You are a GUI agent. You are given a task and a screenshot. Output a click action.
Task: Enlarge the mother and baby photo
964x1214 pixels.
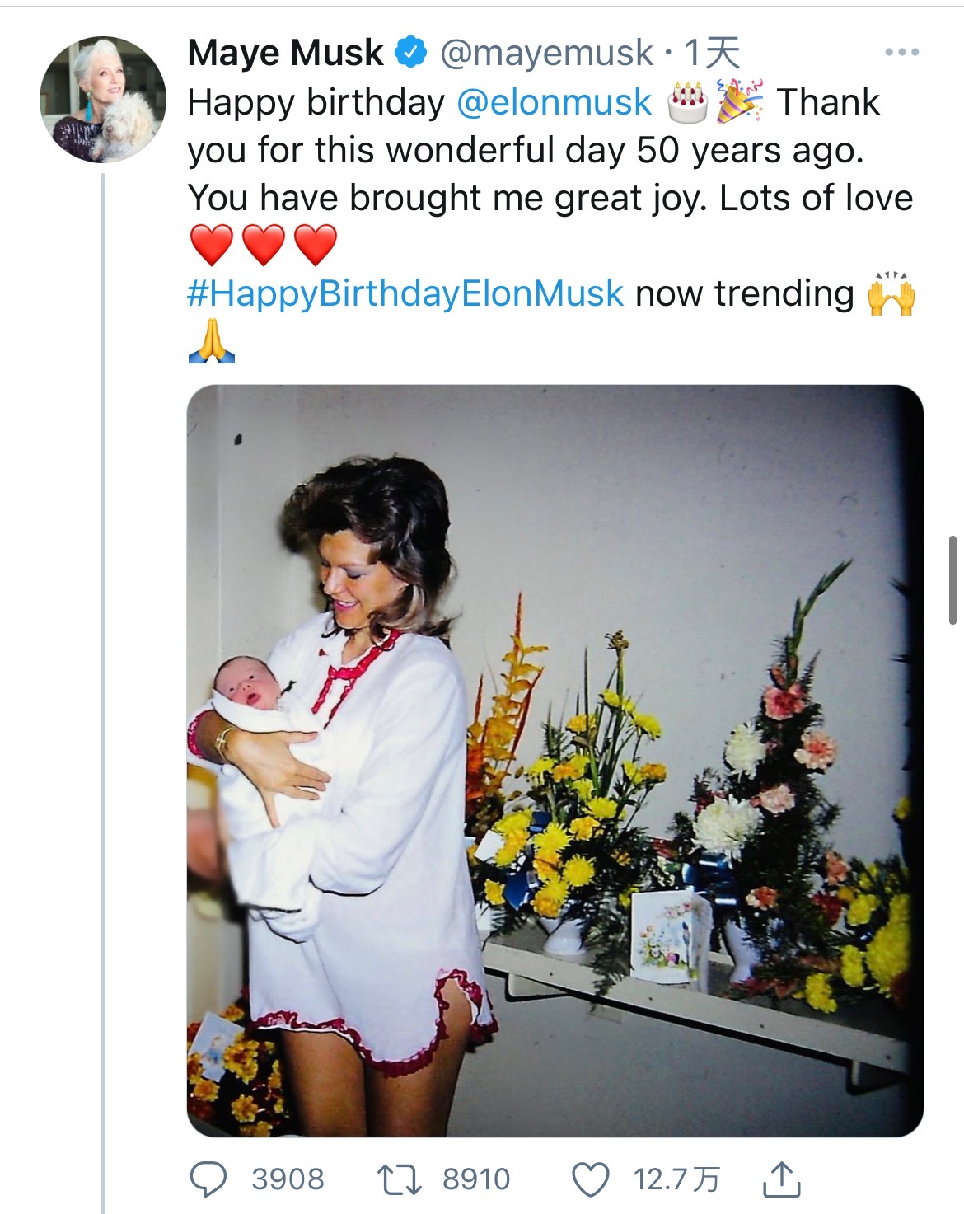point(555,760)
